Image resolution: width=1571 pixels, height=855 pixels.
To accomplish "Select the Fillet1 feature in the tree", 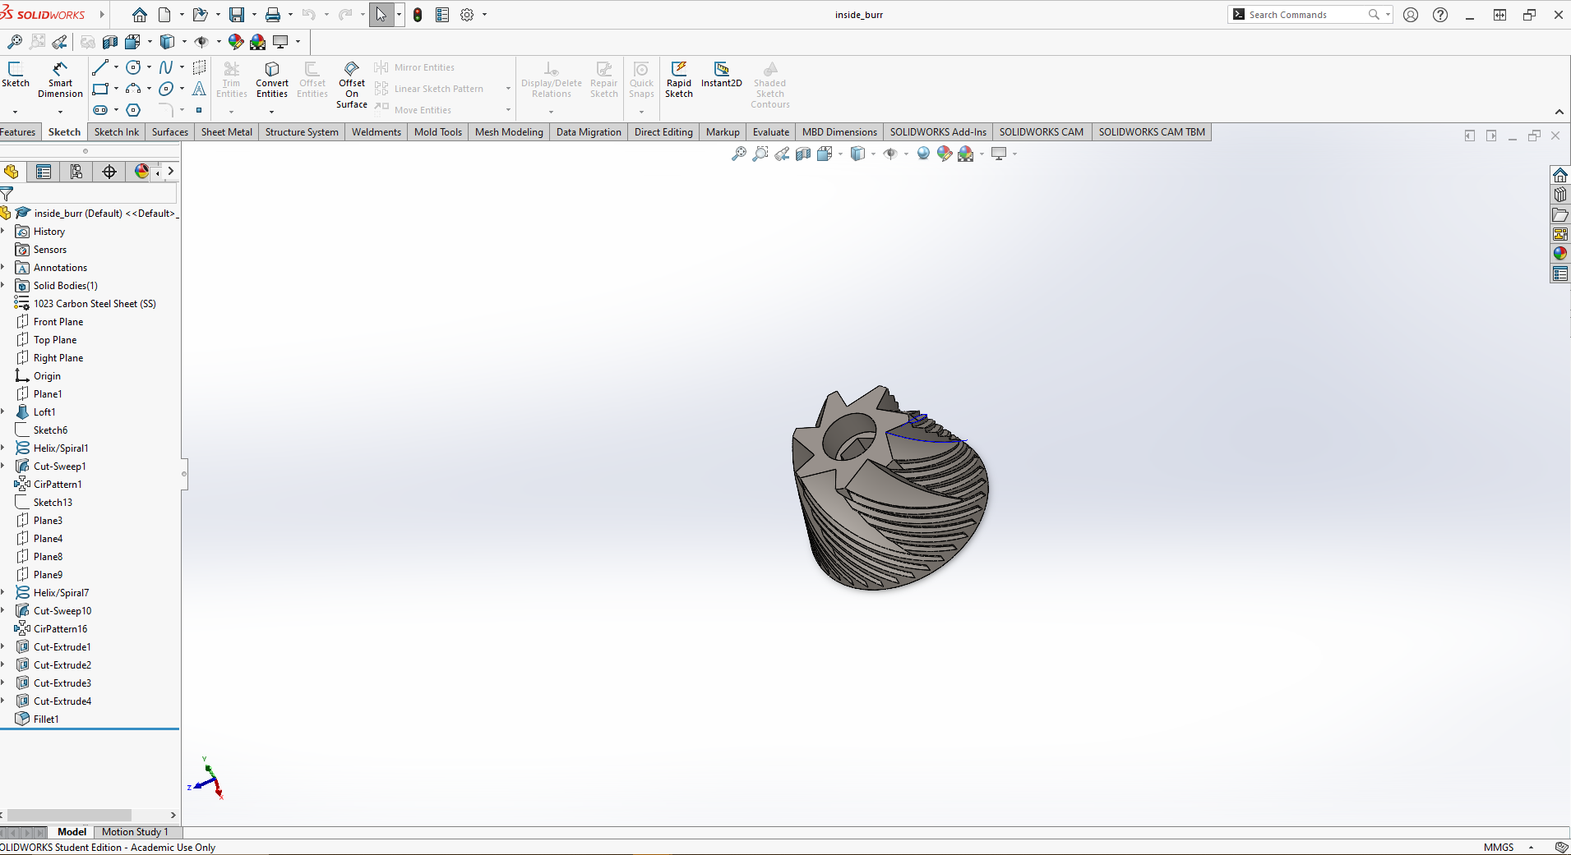I will [x=46, y=719].
